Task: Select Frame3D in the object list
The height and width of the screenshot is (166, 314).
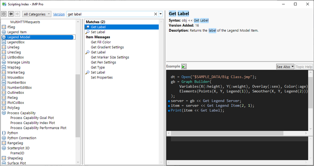Action: (x=17, y=153)
